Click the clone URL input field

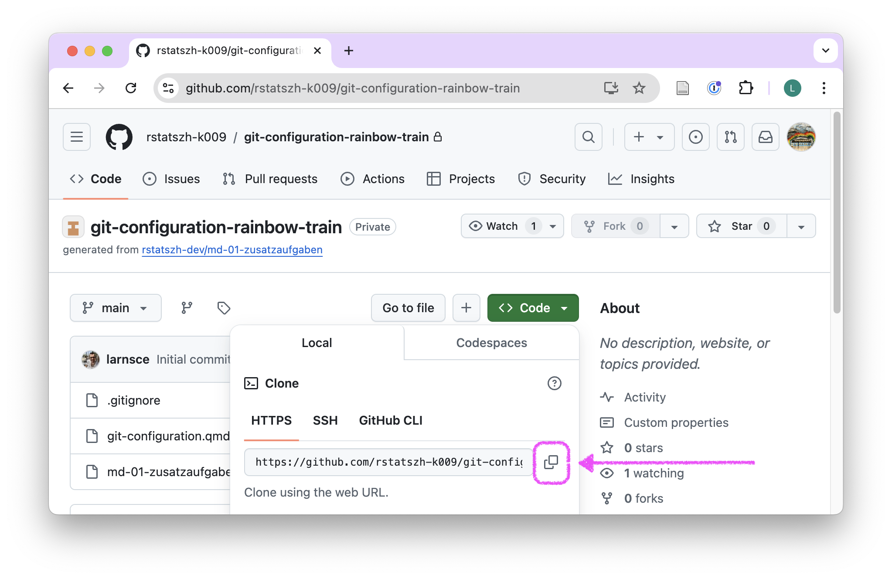pyautogui.click(x=388, y=462)
